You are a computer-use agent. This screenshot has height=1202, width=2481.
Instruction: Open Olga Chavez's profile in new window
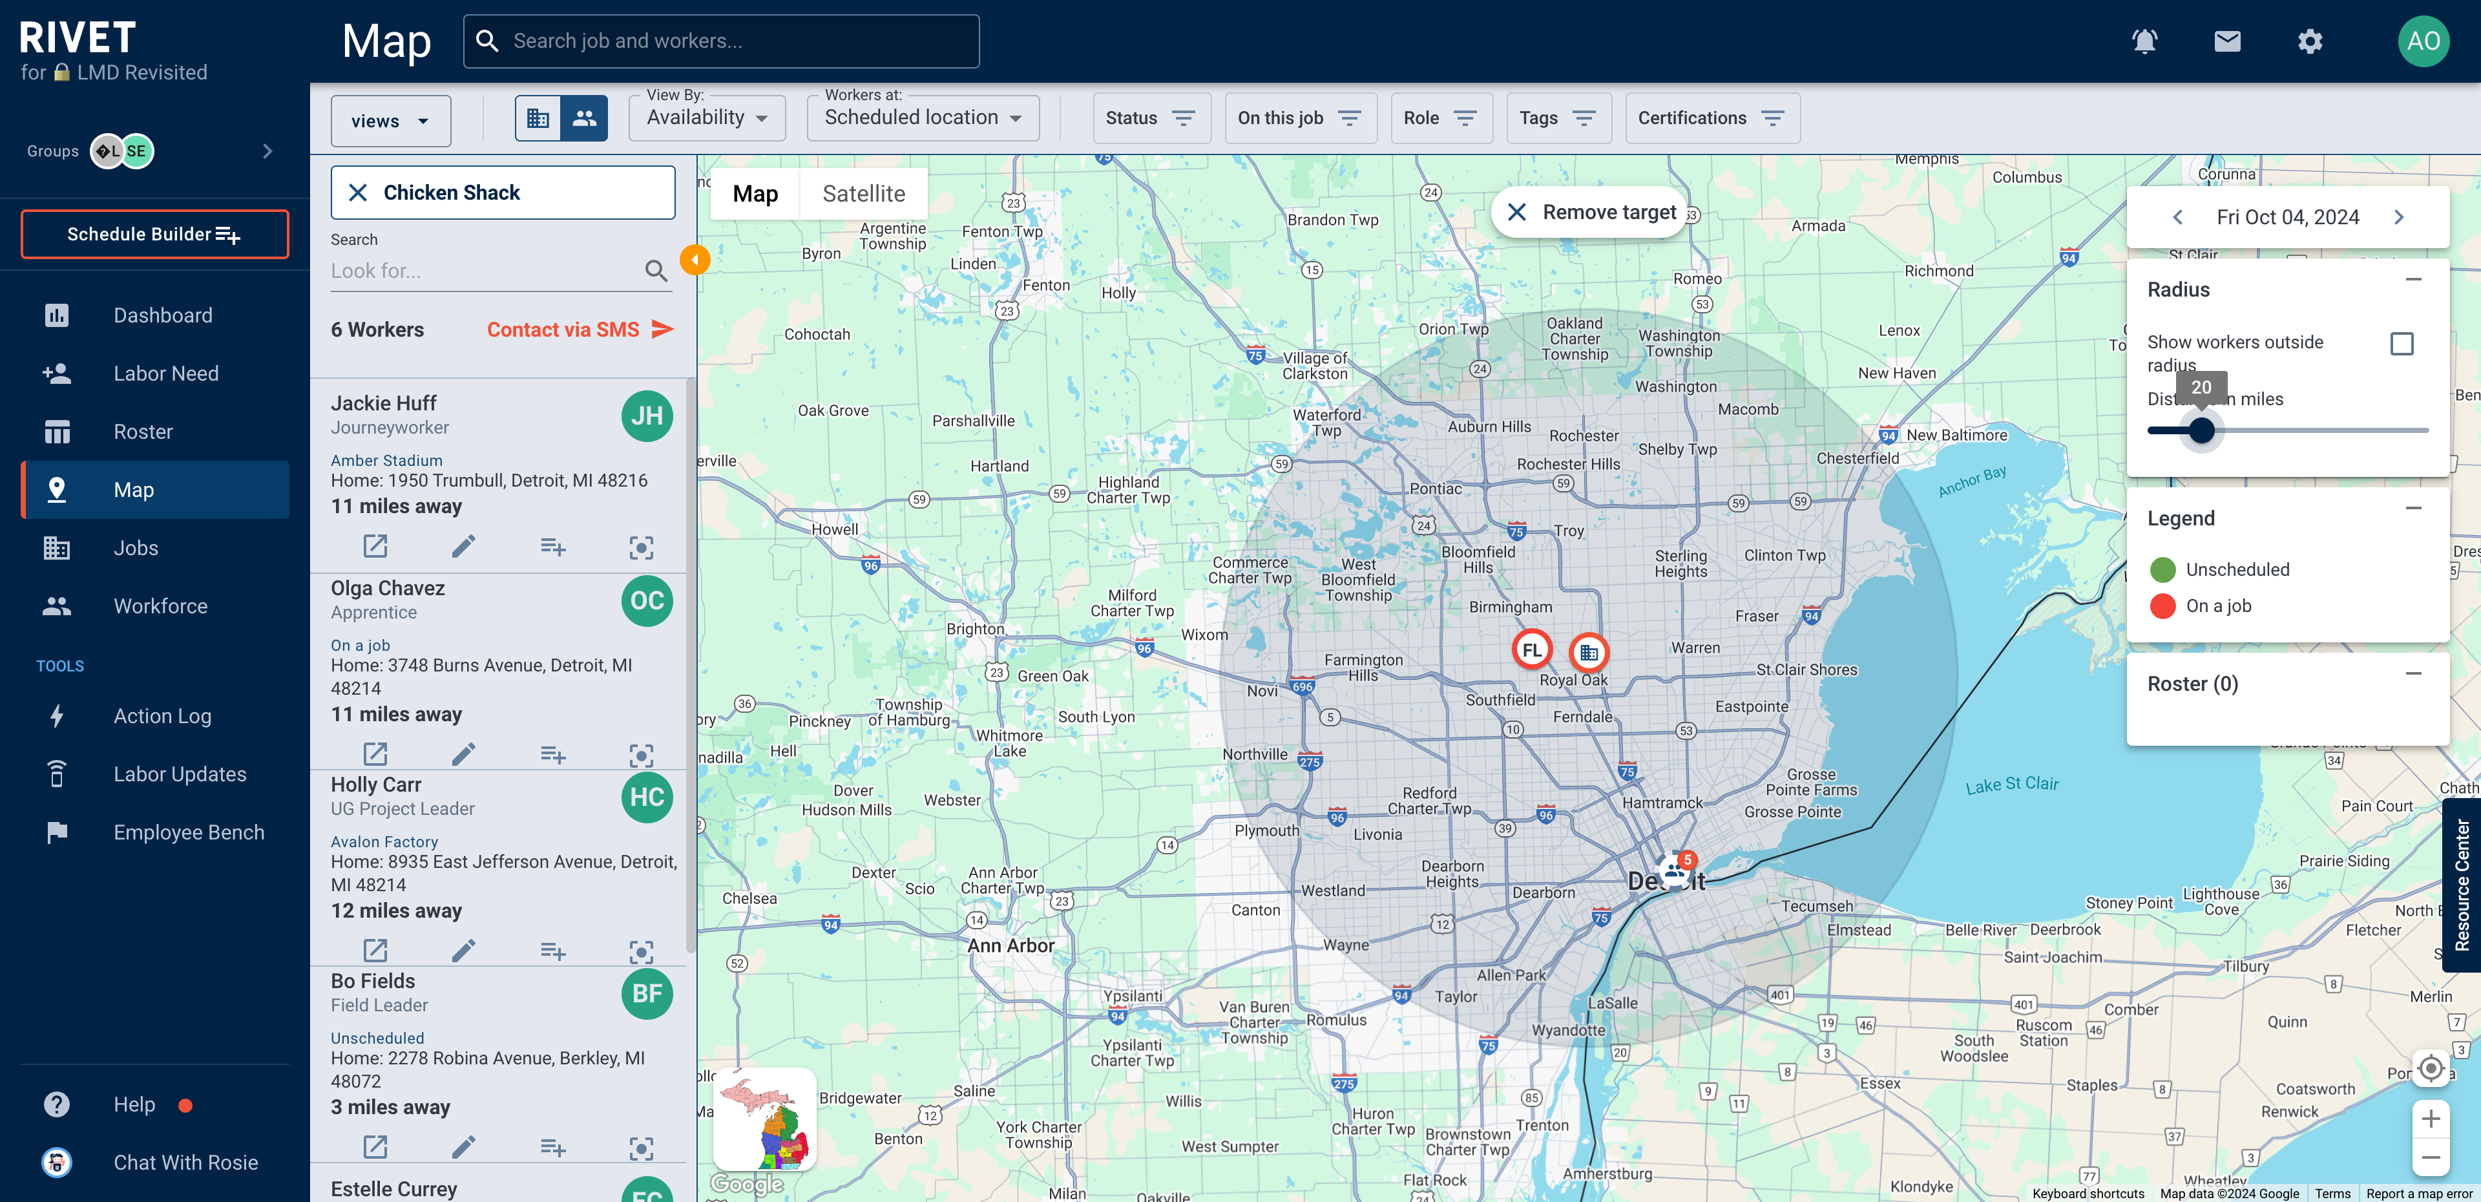point(375,754)
